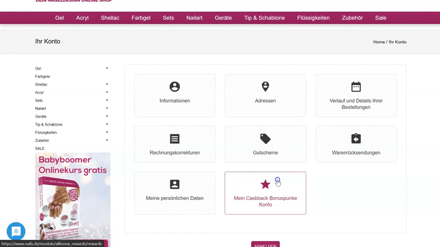Expand the Flüssigkeiten sidebar category
Viewport: 440px width, 247px height.
tap(107, 132)
